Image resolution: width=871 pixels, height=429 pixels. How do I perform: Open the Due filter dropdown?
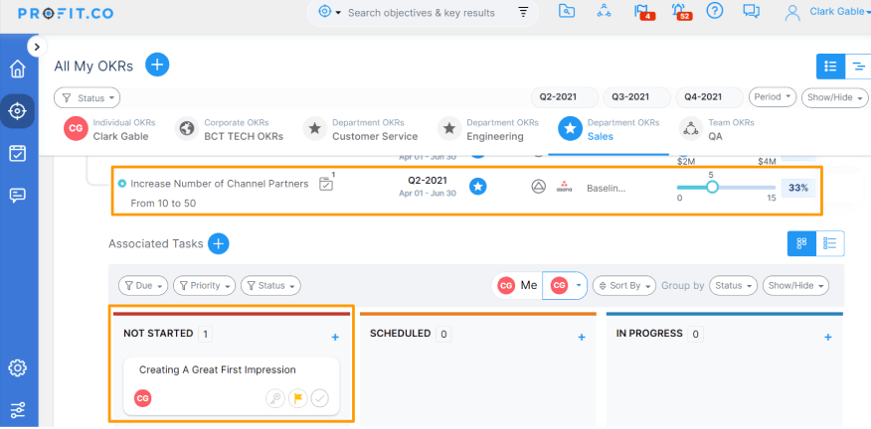click(143, 286)
